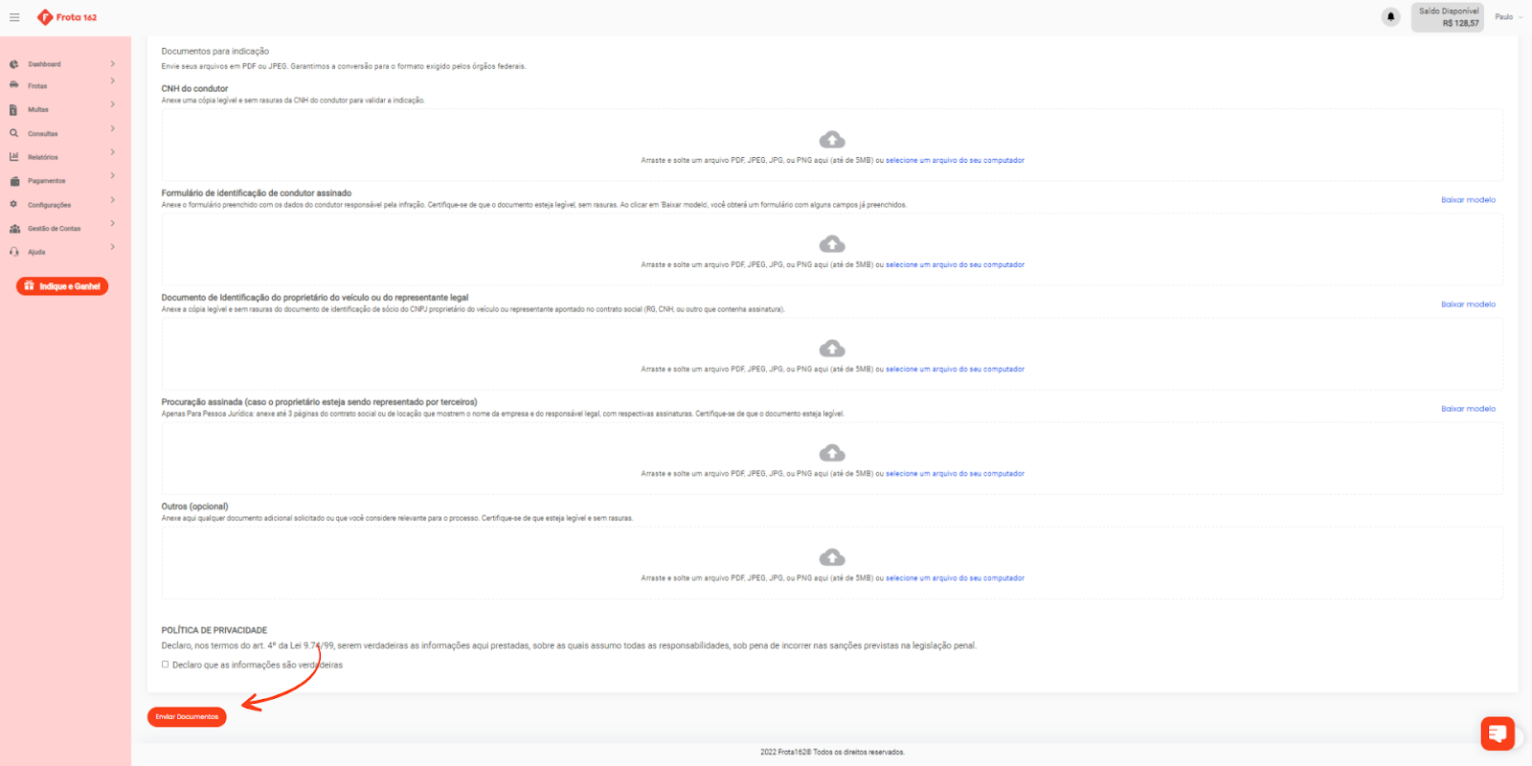Viewport: 1532px width, 766px height.
Task: Click the Multas document icon
Action: click(13, 109)
